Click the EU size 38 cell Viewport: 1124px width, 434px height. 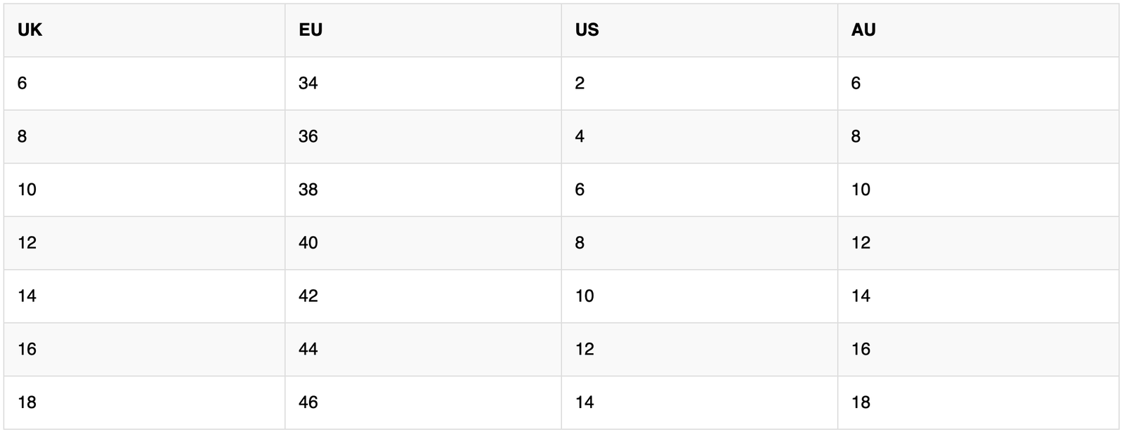(x=308, y=190)
